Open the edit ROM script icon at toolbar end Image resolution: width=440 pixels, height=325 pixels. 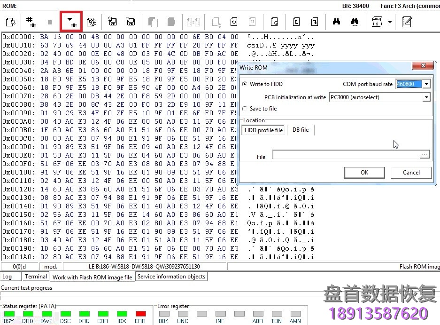click(x=406, y=22)
